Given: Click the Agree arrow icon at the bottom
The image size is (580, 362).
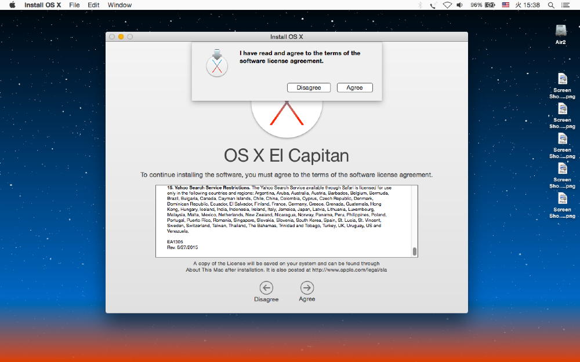Looking at the screenshot, I should tap(307, 287).
